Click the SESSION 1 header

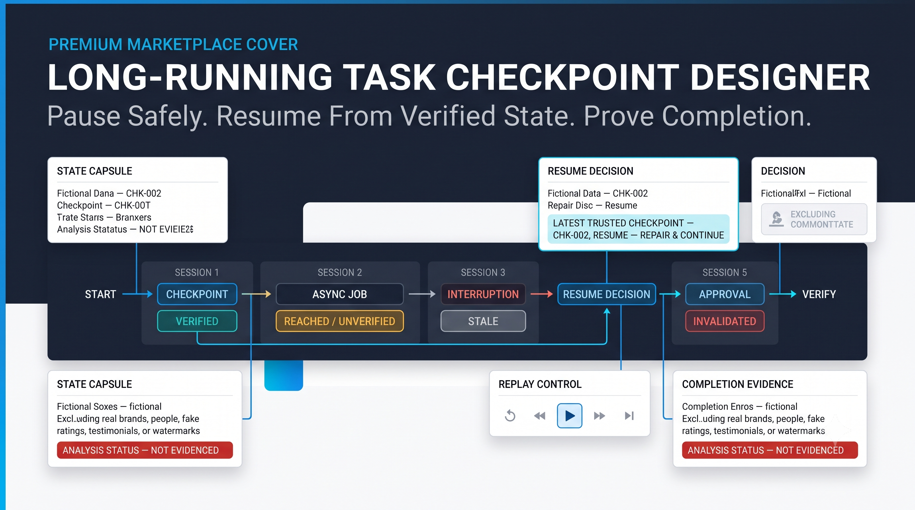[197, 272]
